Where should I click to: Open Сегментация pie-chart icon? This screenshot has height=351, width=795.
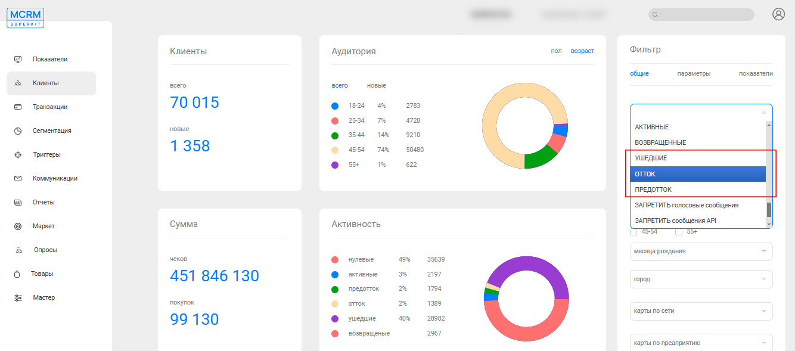tap(18, 131)
